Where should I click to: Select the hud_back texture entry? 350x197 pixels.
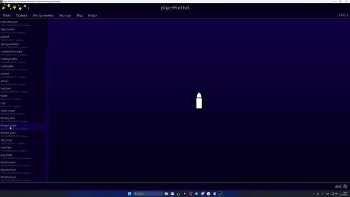click(x=22, y=90)
